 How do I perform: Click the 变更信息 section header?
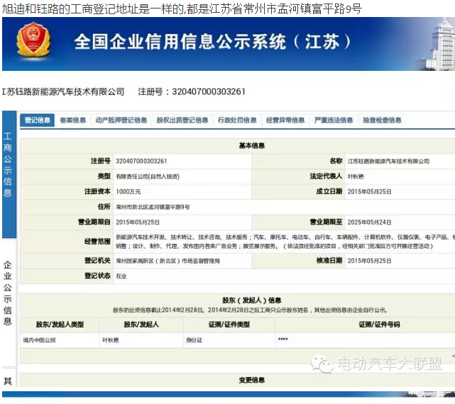point(251,380)
